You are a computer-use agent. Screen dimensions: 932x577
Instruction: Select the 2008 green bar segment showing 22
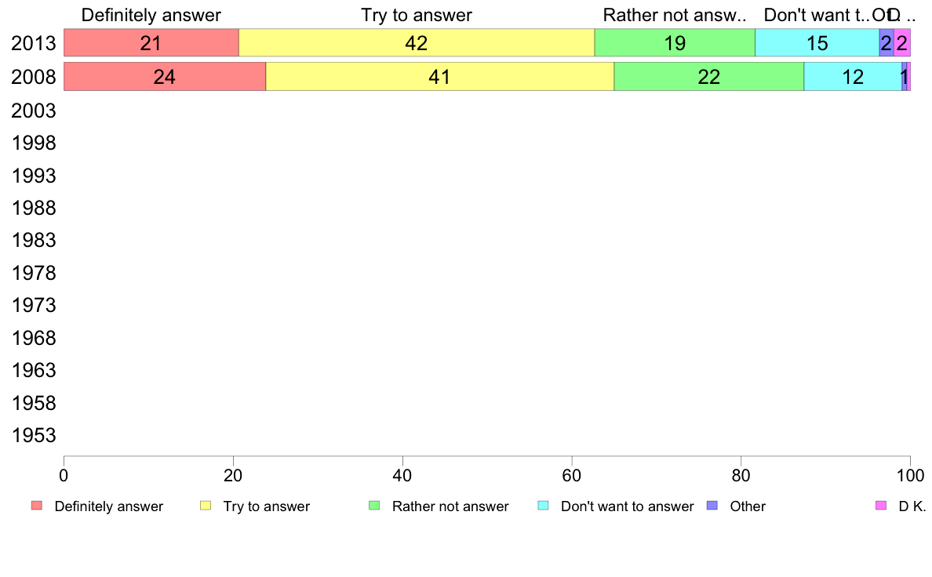(709, 77)
